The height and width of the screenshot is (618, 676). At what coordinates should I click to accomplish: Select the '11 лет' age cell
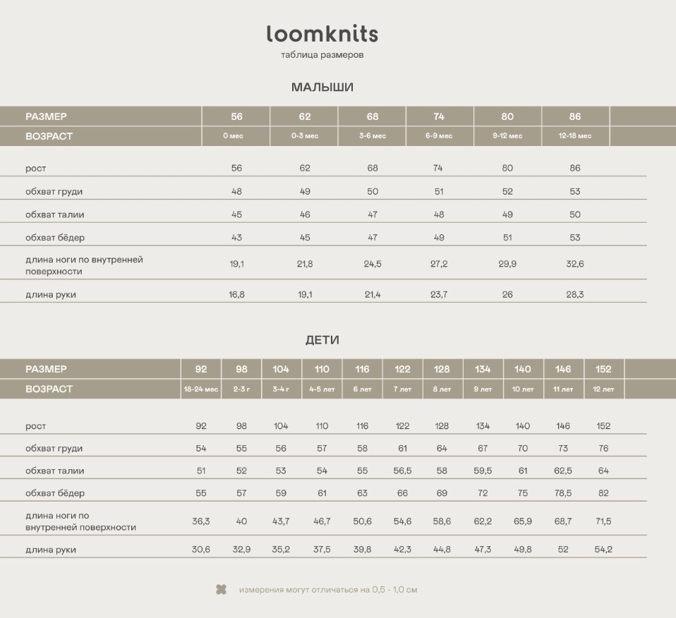tap(563, 389)
